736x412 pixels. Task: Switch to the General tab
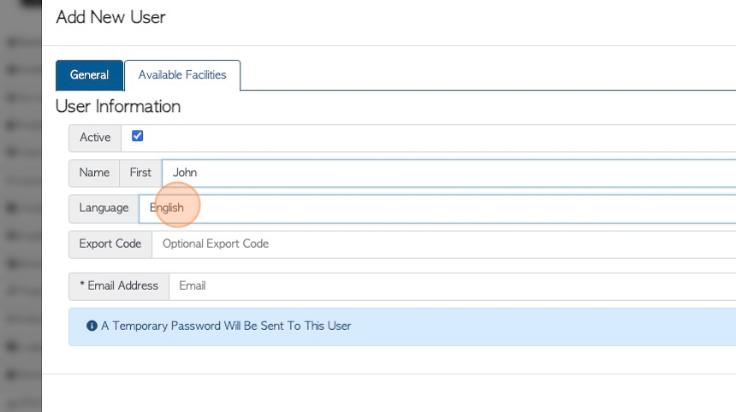click(x=89, y=75)
